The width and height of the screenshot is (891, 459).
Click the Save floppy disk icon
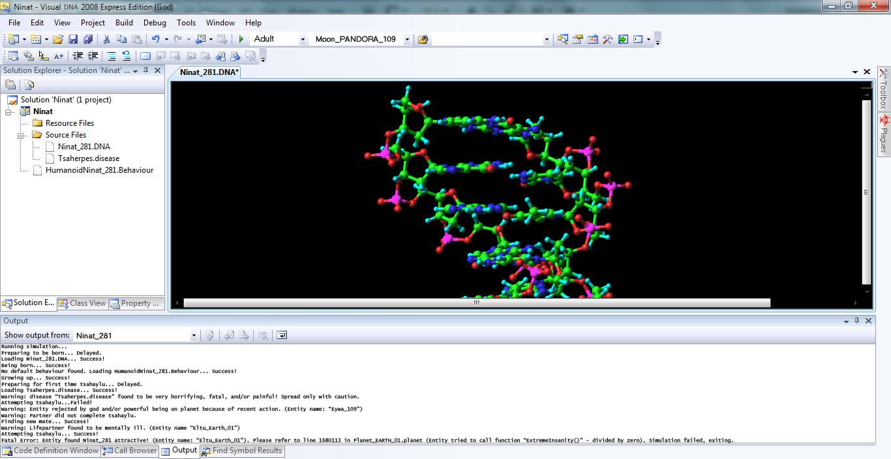point(73,39)
